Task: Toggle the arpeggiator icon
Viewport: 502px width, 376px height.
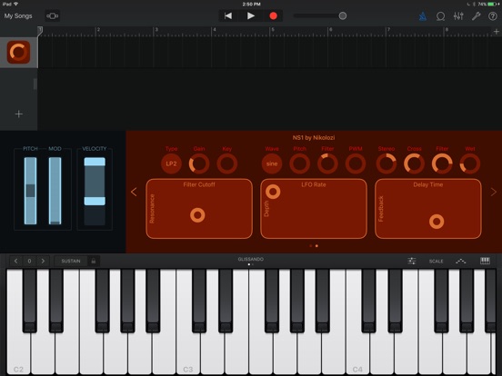Action: [461, 262]
